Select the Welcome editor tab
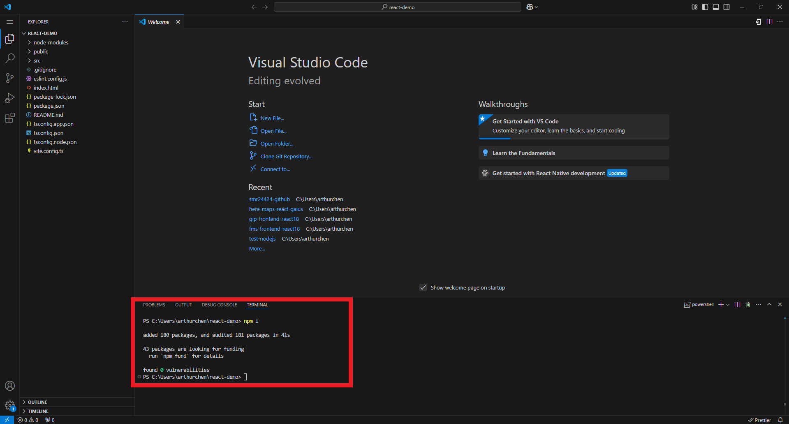This screenshot has height=424, width=789. tap(159, 22)
